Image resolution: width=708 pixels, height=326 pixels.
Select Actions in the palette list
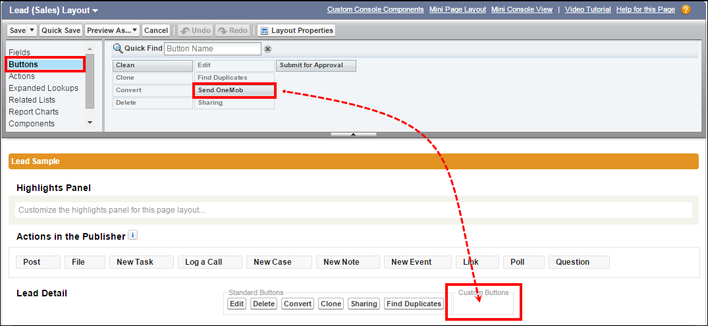[22, 76]
